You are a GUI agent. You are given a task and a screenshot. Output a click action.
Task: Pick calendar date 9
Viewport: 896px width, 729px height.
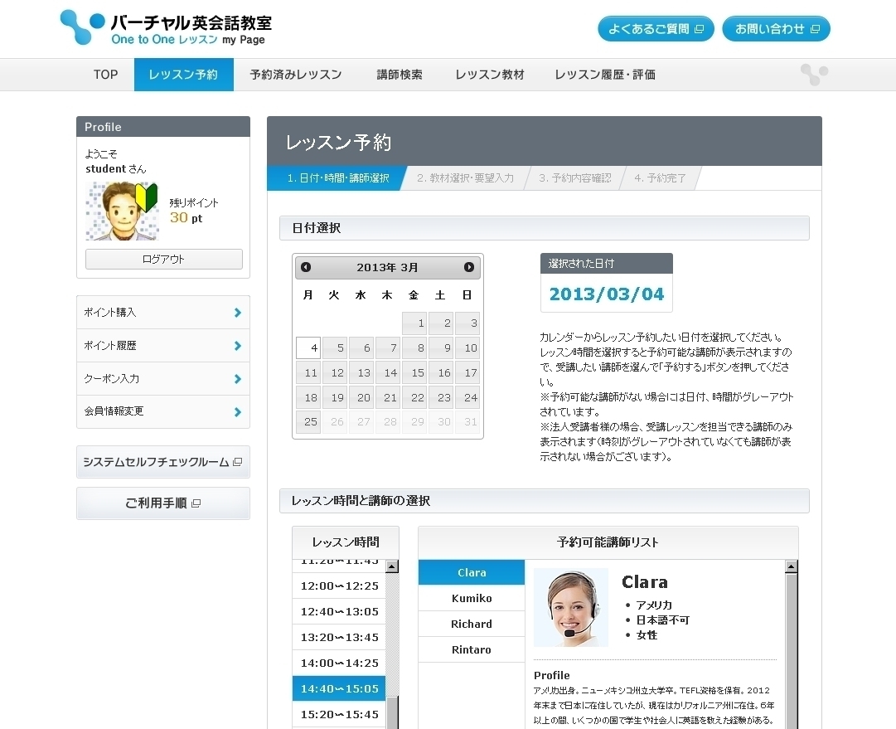[x=441, y=347]
